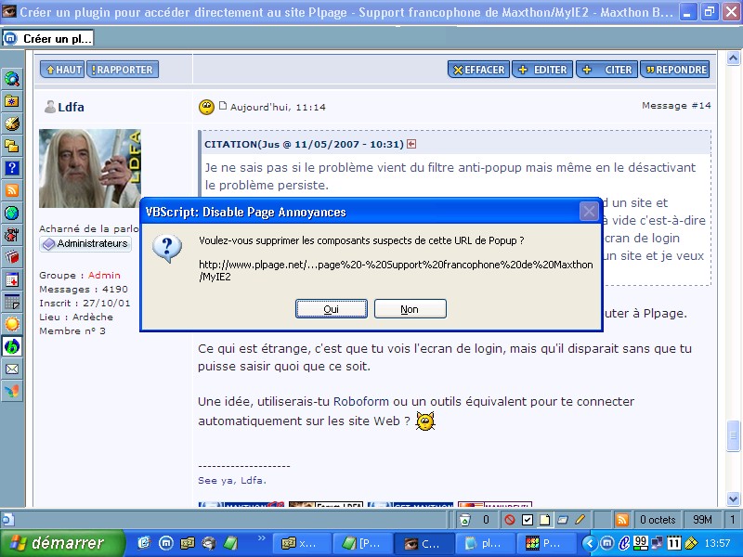The width and height of the screenshot is (743, 557).
Task: Click the tray icon showing 99
Action: click(640, 543)
